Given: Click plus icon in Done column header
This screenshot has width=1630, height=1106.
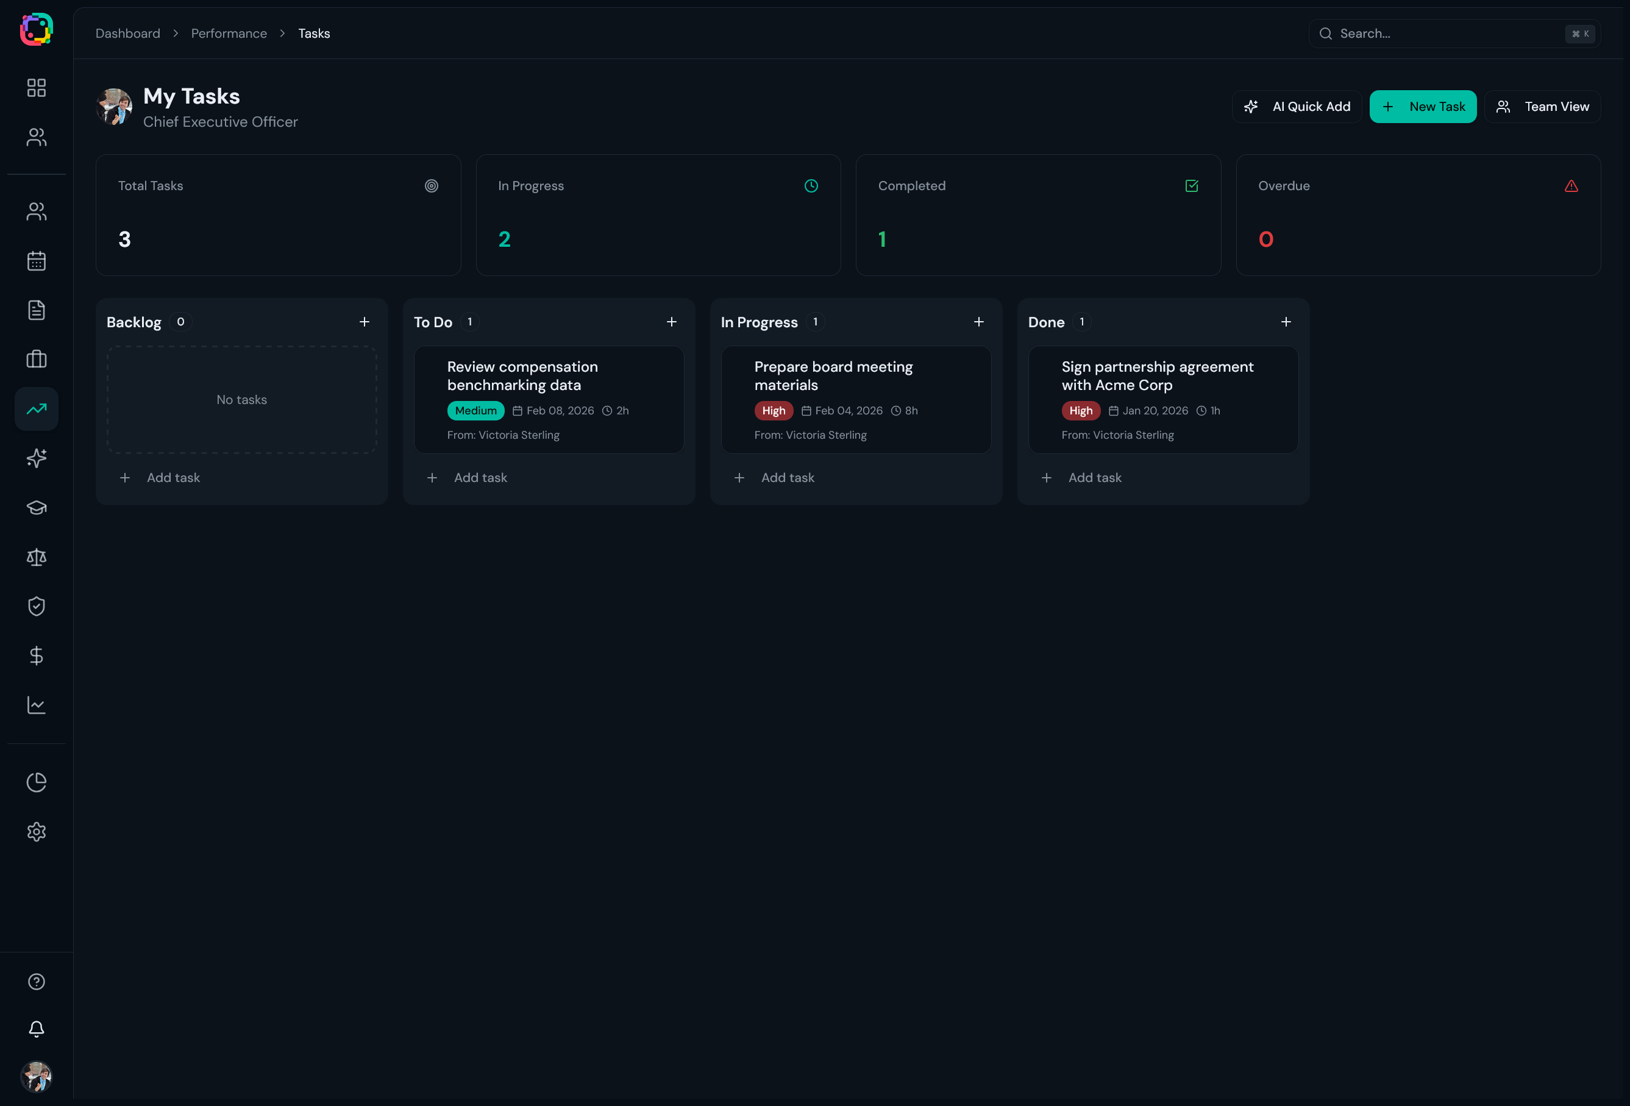Looking at the screenshot, I should (x=1285, y=322).
